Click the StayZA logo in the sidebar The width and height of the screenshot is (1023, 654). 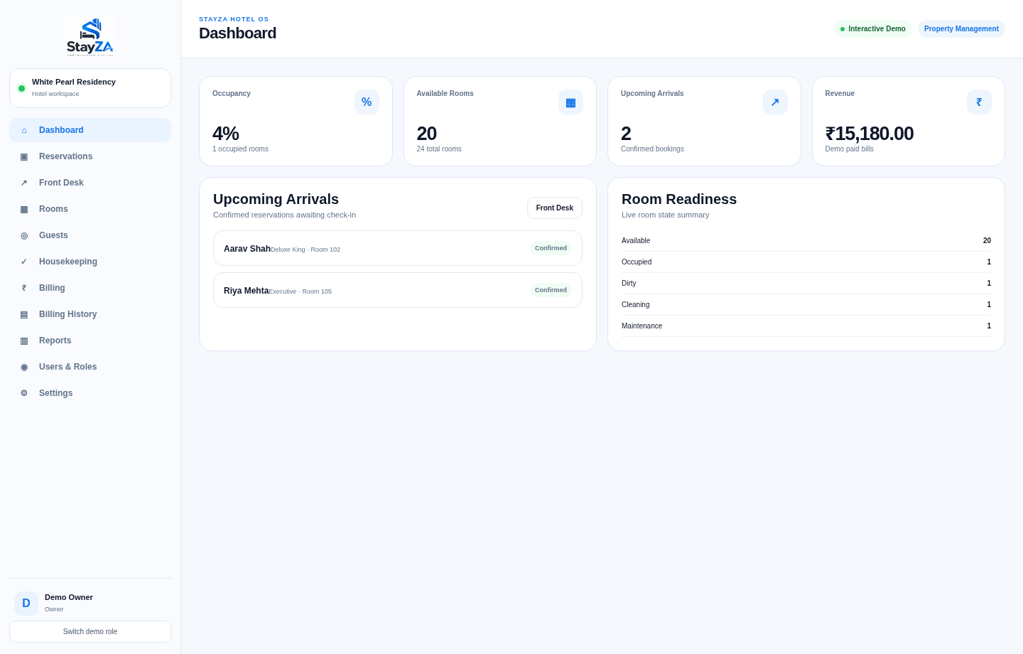click(90, 37)
